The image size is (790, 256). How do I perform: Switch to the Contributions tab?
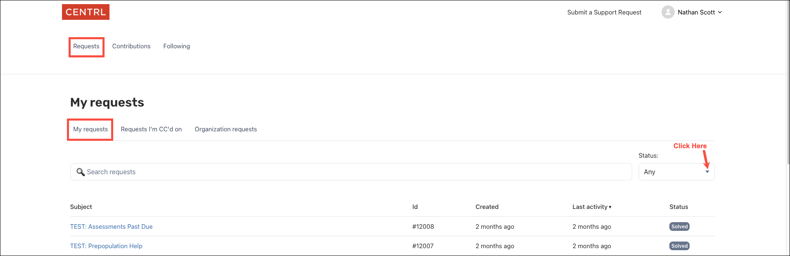pyautogui.click(x=131, y=46)
